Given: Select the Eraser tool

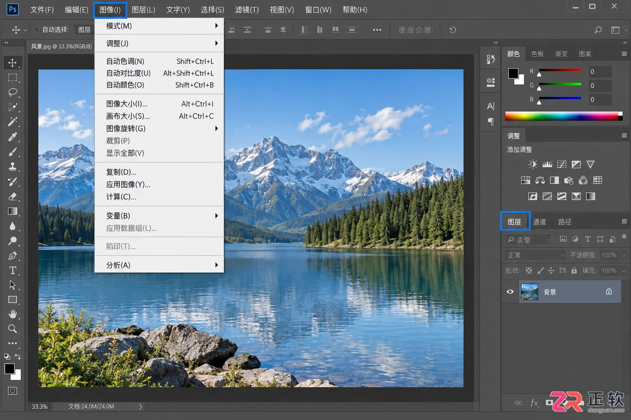Looking at the screenshot, I should coord(13,196).
